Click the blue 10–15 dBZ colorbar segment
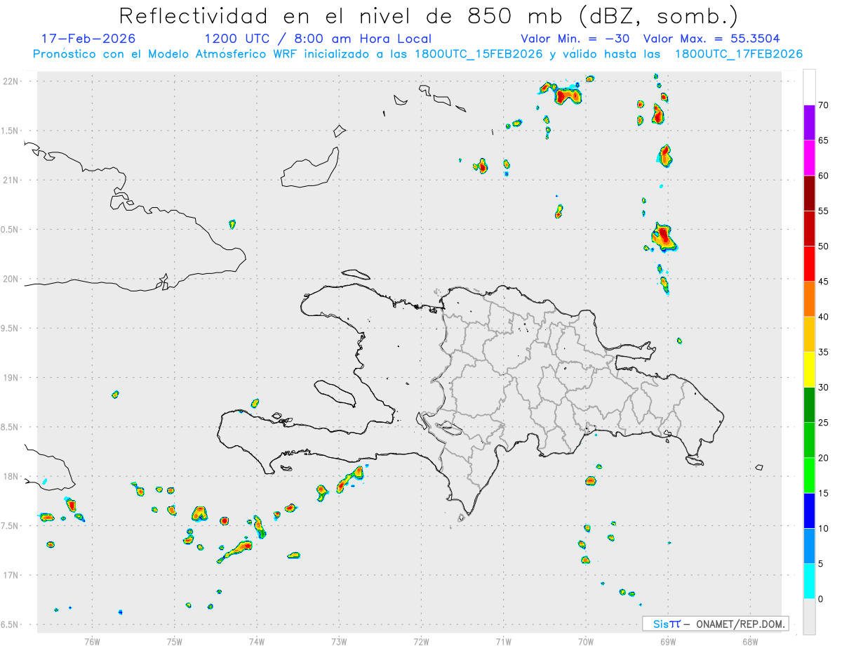The width and height of the screenshot is (842, 651). [x=809, y=511]
